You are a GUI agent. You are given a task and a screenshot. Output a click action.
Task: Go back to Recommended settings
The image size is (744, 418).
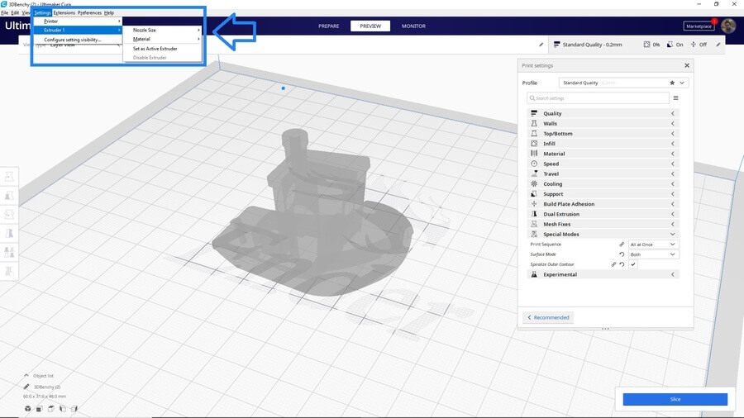point(548,317)
